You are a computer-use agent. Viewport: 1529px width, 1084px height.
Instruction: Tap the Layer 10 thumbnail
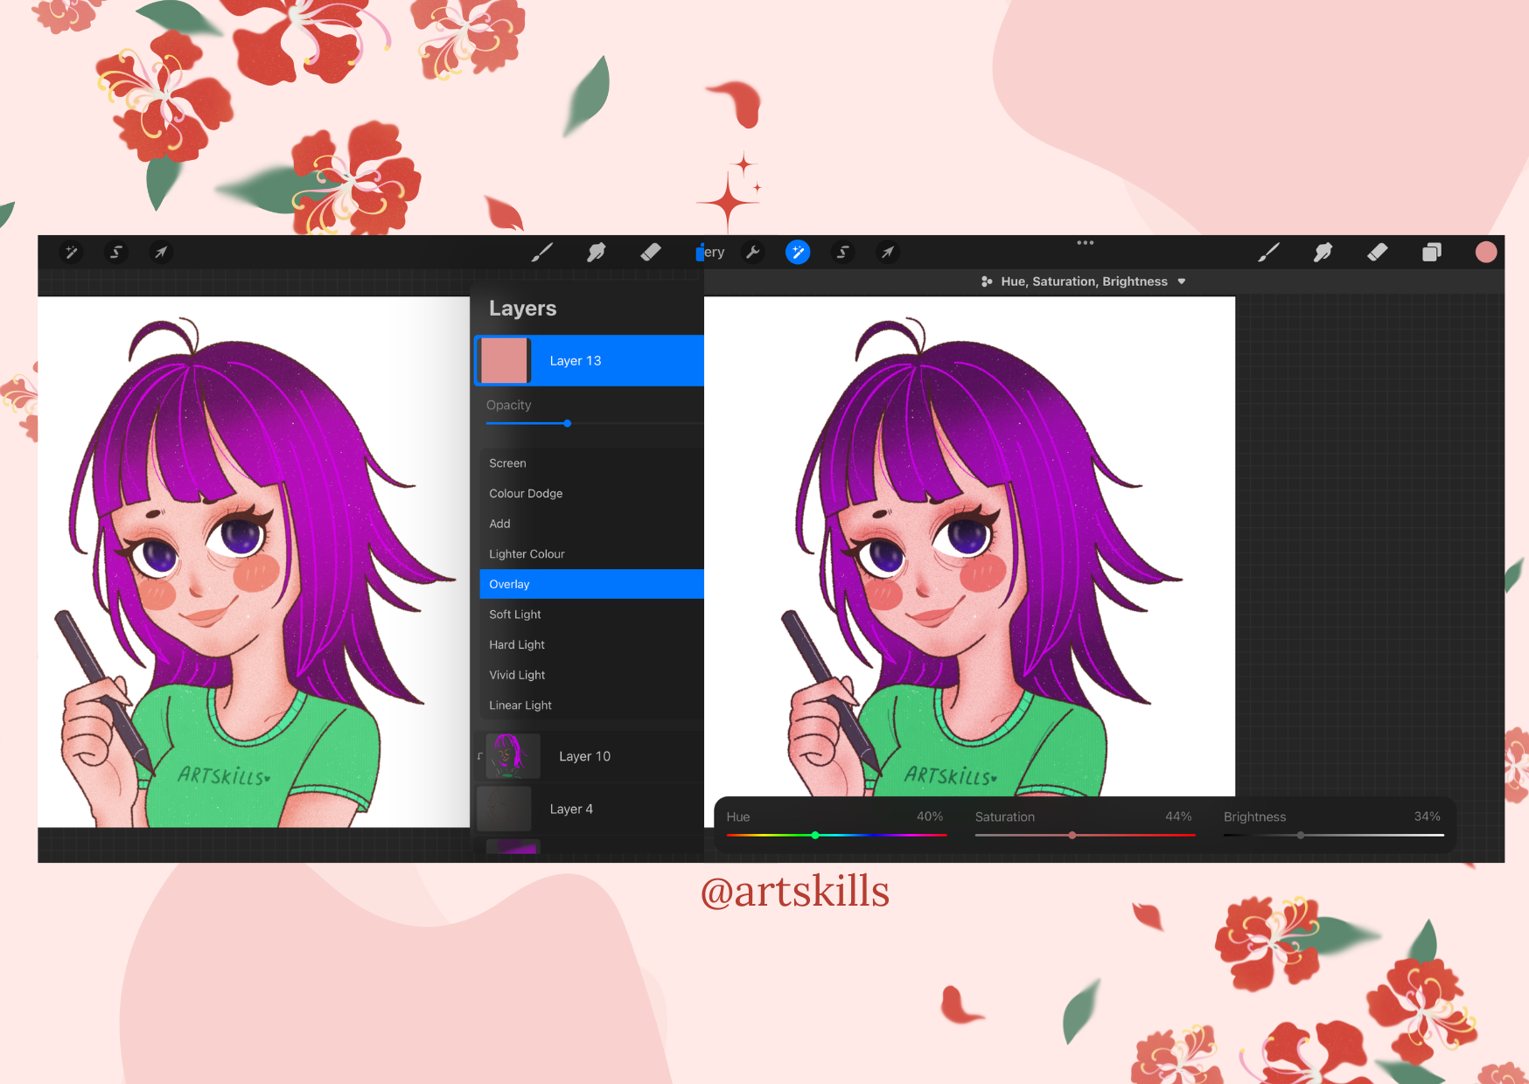(513, 756)
